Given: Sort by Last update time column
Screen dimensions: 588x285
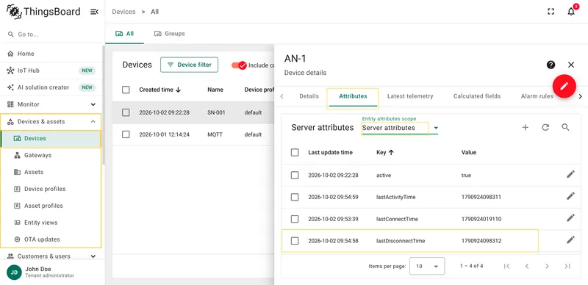Looking at the screenshot, I should (330, 152).
